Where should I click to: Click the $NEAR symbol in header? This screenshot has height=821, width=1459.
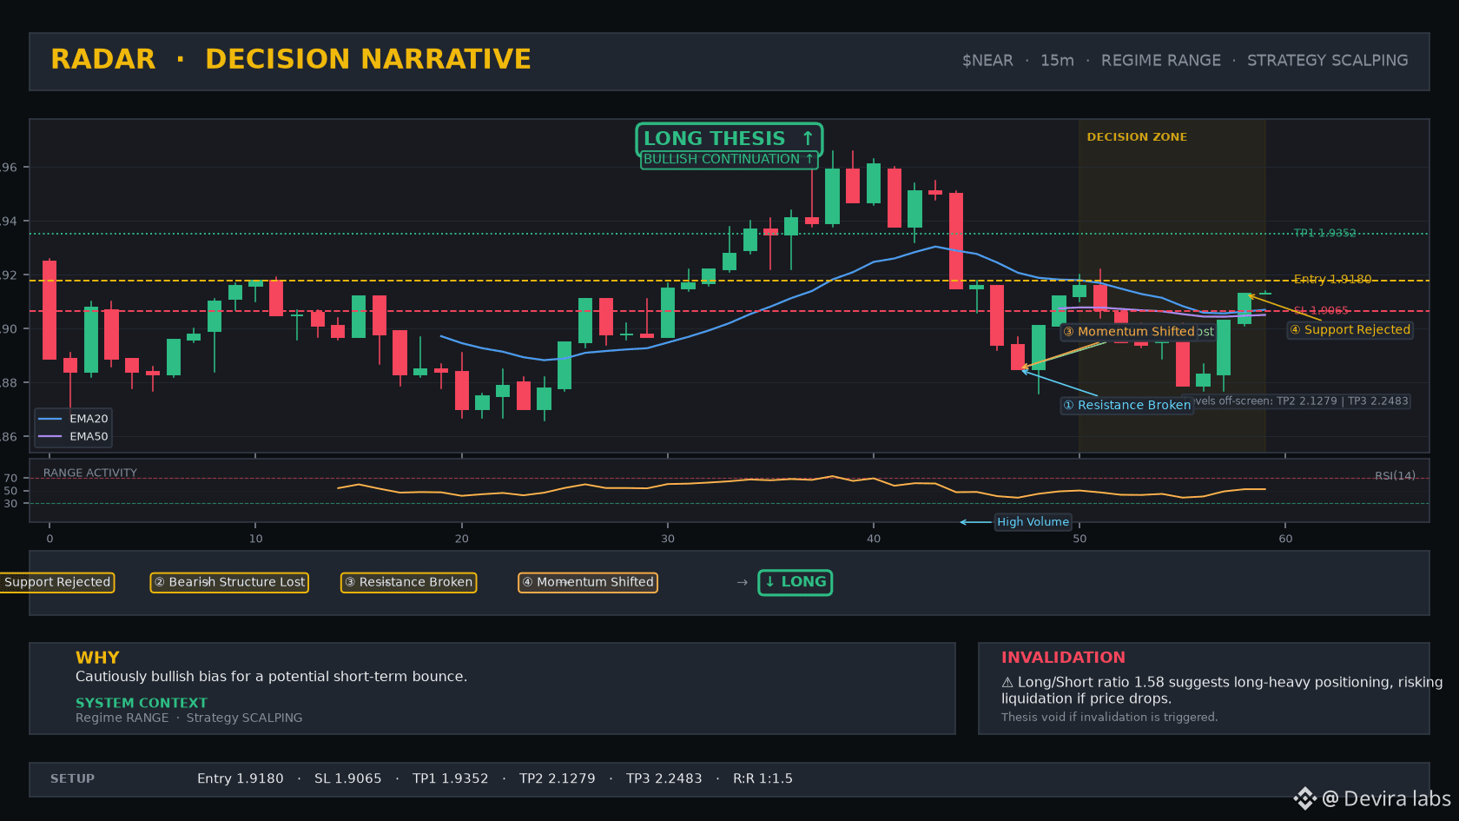(x=987, y=61)
